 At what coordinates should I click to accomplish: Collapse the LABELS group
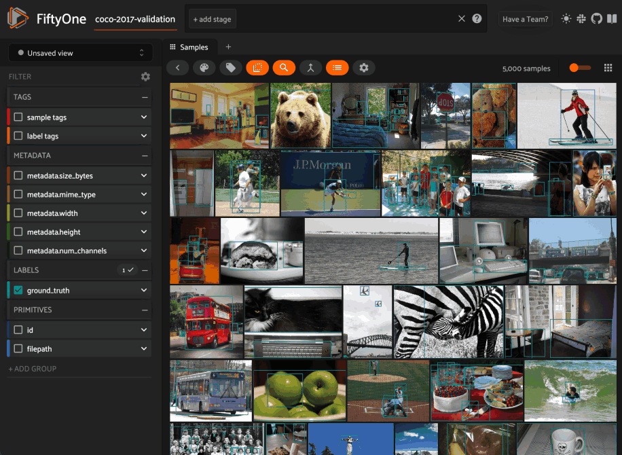click(x=145, y=270)
